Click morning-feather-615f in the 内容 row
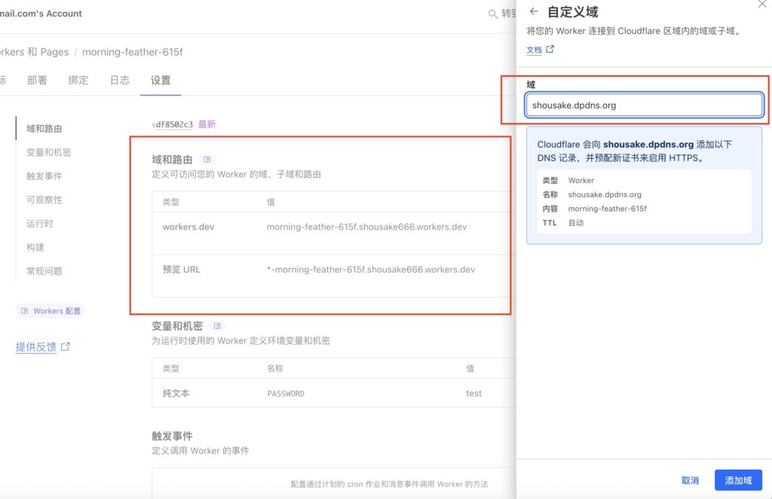Viewport: 772px width, 499px height. pyautogui.click(x=608, y=208)
